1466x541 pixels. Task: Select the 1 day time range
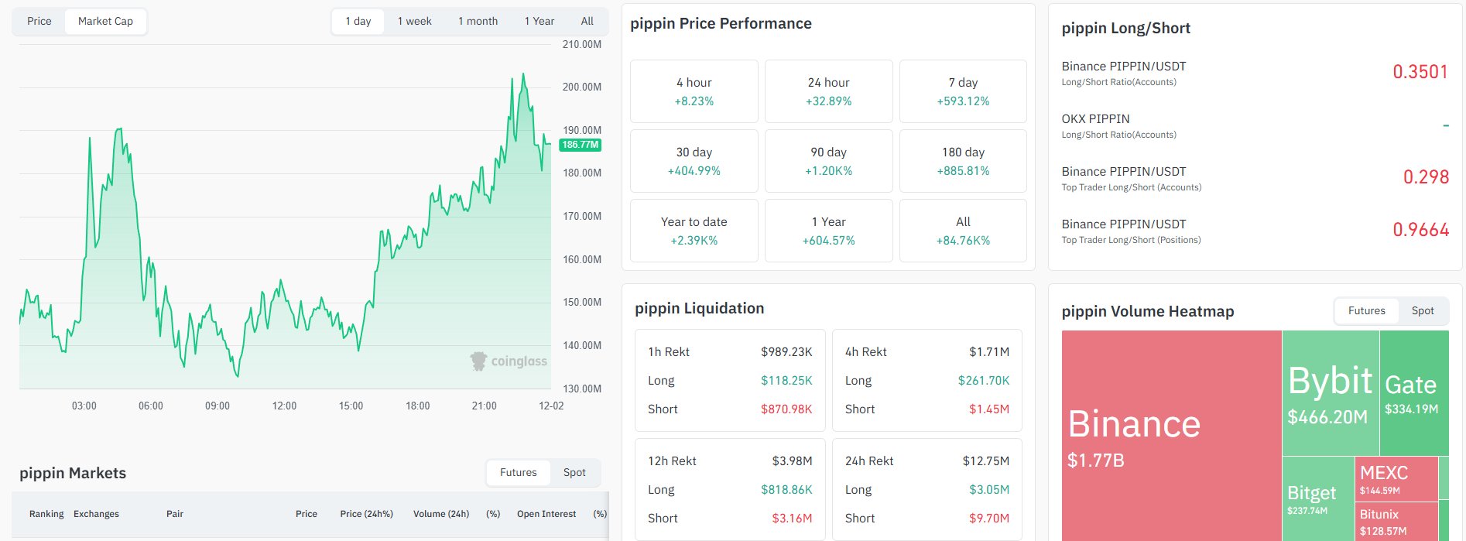[358, 22]
